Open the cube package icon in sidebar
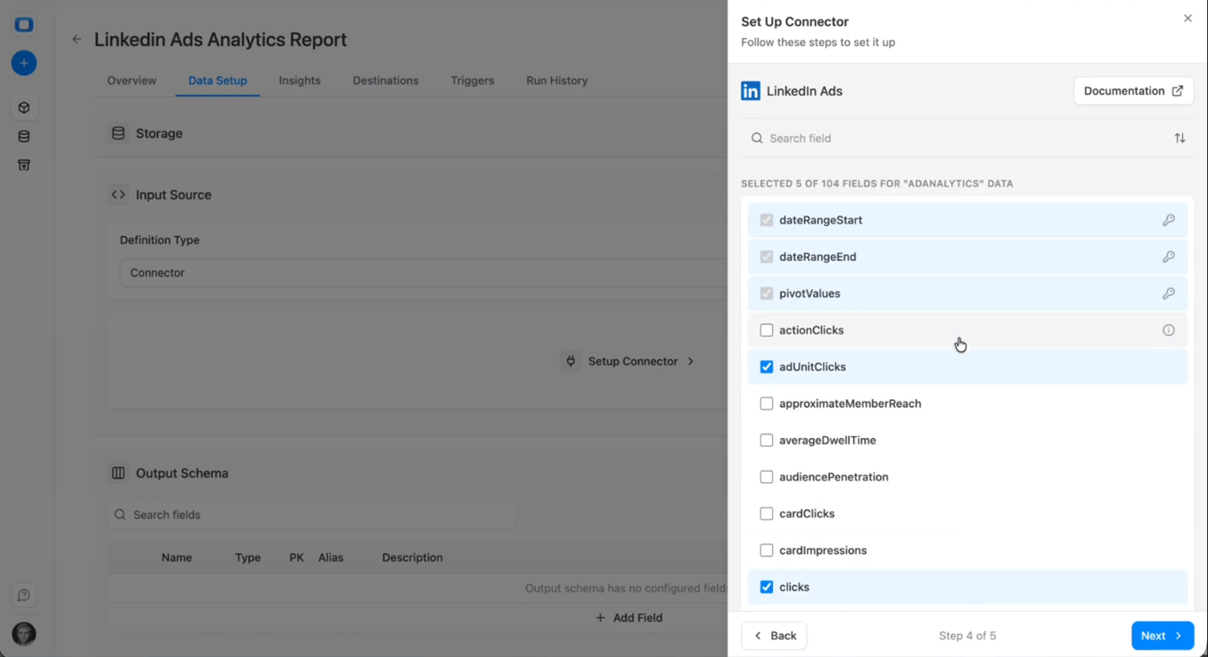 24,108
